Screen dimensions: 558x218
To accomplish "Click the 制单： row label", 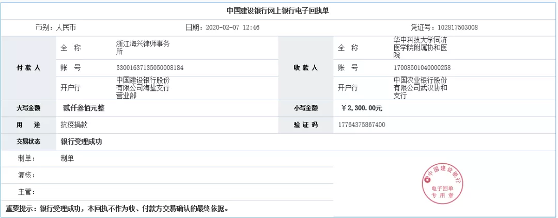I will coord(26,158).
